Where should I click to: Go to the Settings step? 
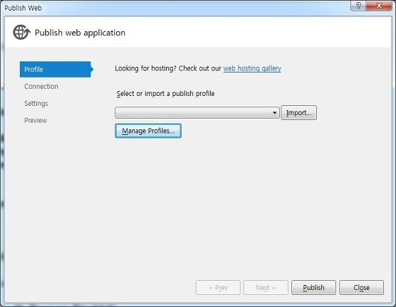[36, 104]
